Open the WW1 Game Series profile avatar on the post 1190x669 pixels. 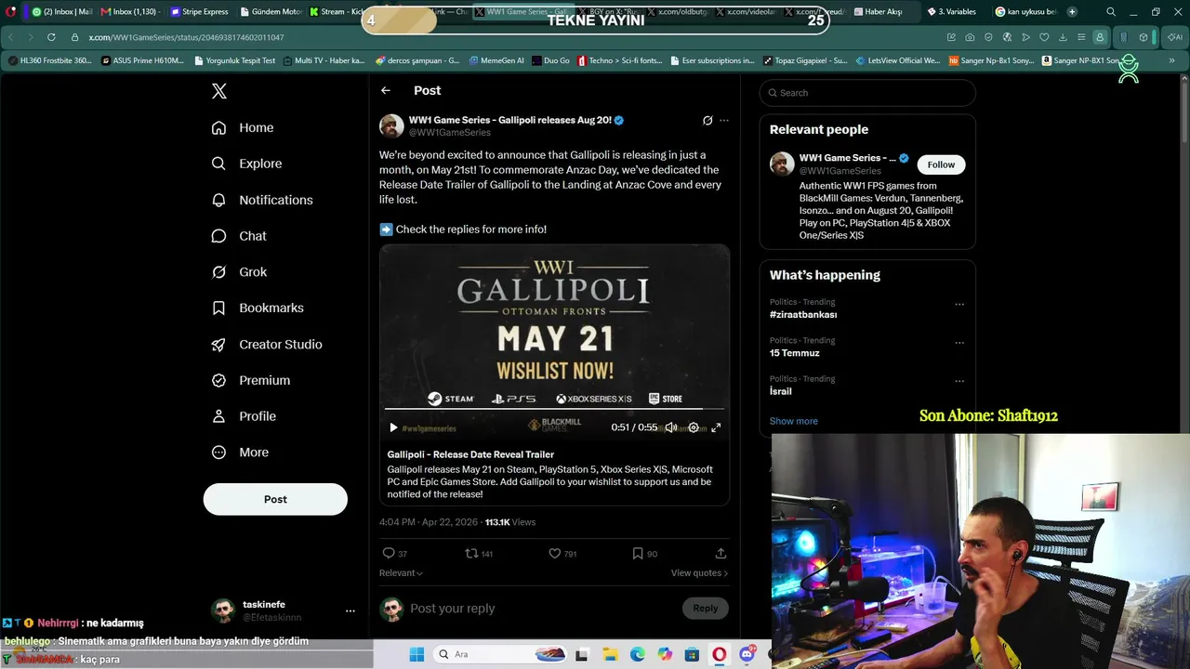(391, 126)
